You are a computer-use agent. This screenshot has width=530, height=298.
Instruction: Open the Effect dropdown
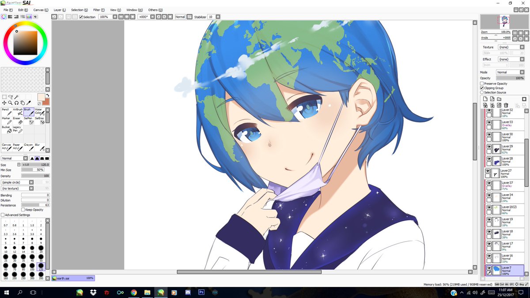coord(522,59)
